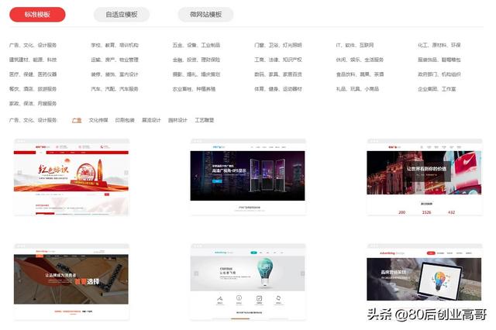
Task: Choose the 学校、教育、培训机构 category
Action: click(x=114, y=45)
